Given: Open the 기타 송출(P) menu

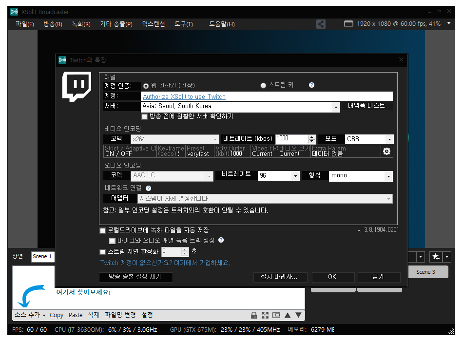Looking at the screenshot, I should click(116, 24).
